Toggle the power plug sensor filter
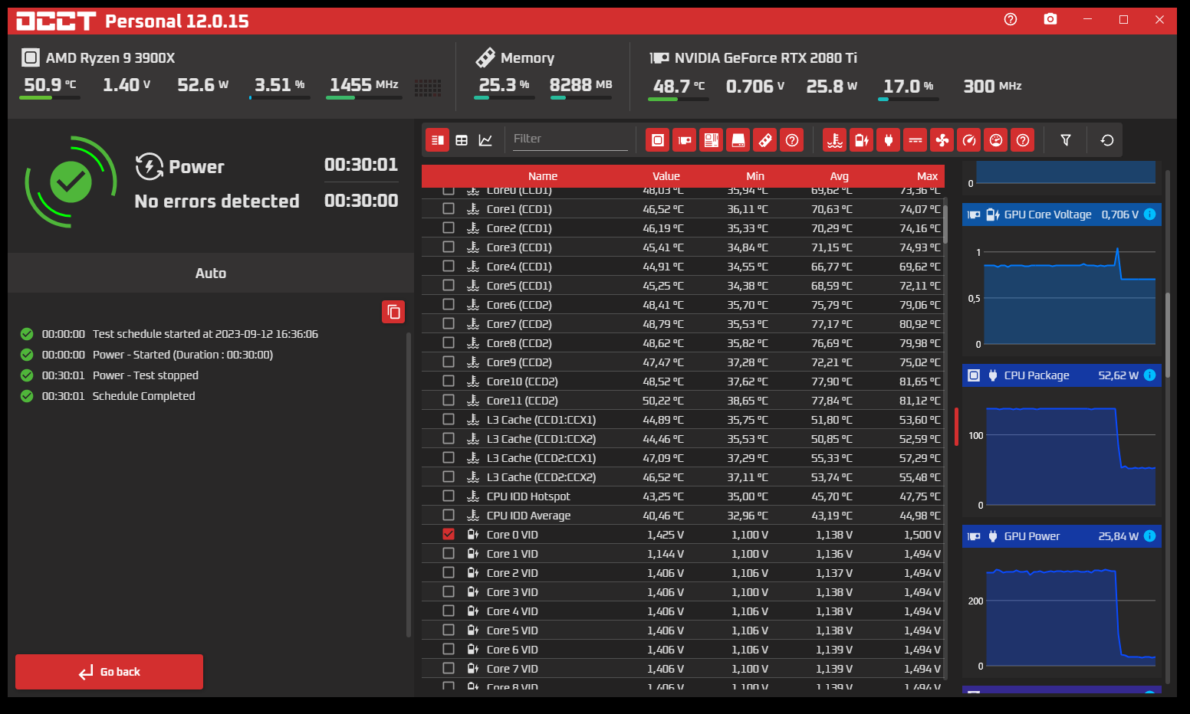The width and height of the screenshot is (1190, 714). point(889,140)
